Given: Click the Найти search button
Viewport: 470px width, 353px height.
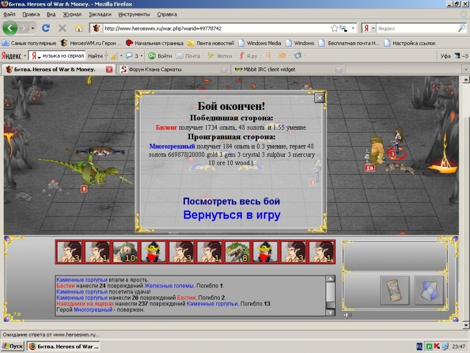Looking at the screenshot, I should (x=95, y=56).
